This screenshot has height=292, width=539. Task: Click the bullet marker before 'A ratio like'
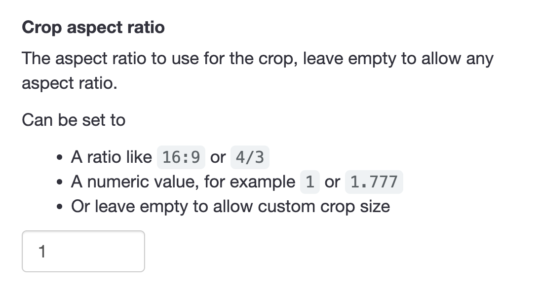point(59,157)
